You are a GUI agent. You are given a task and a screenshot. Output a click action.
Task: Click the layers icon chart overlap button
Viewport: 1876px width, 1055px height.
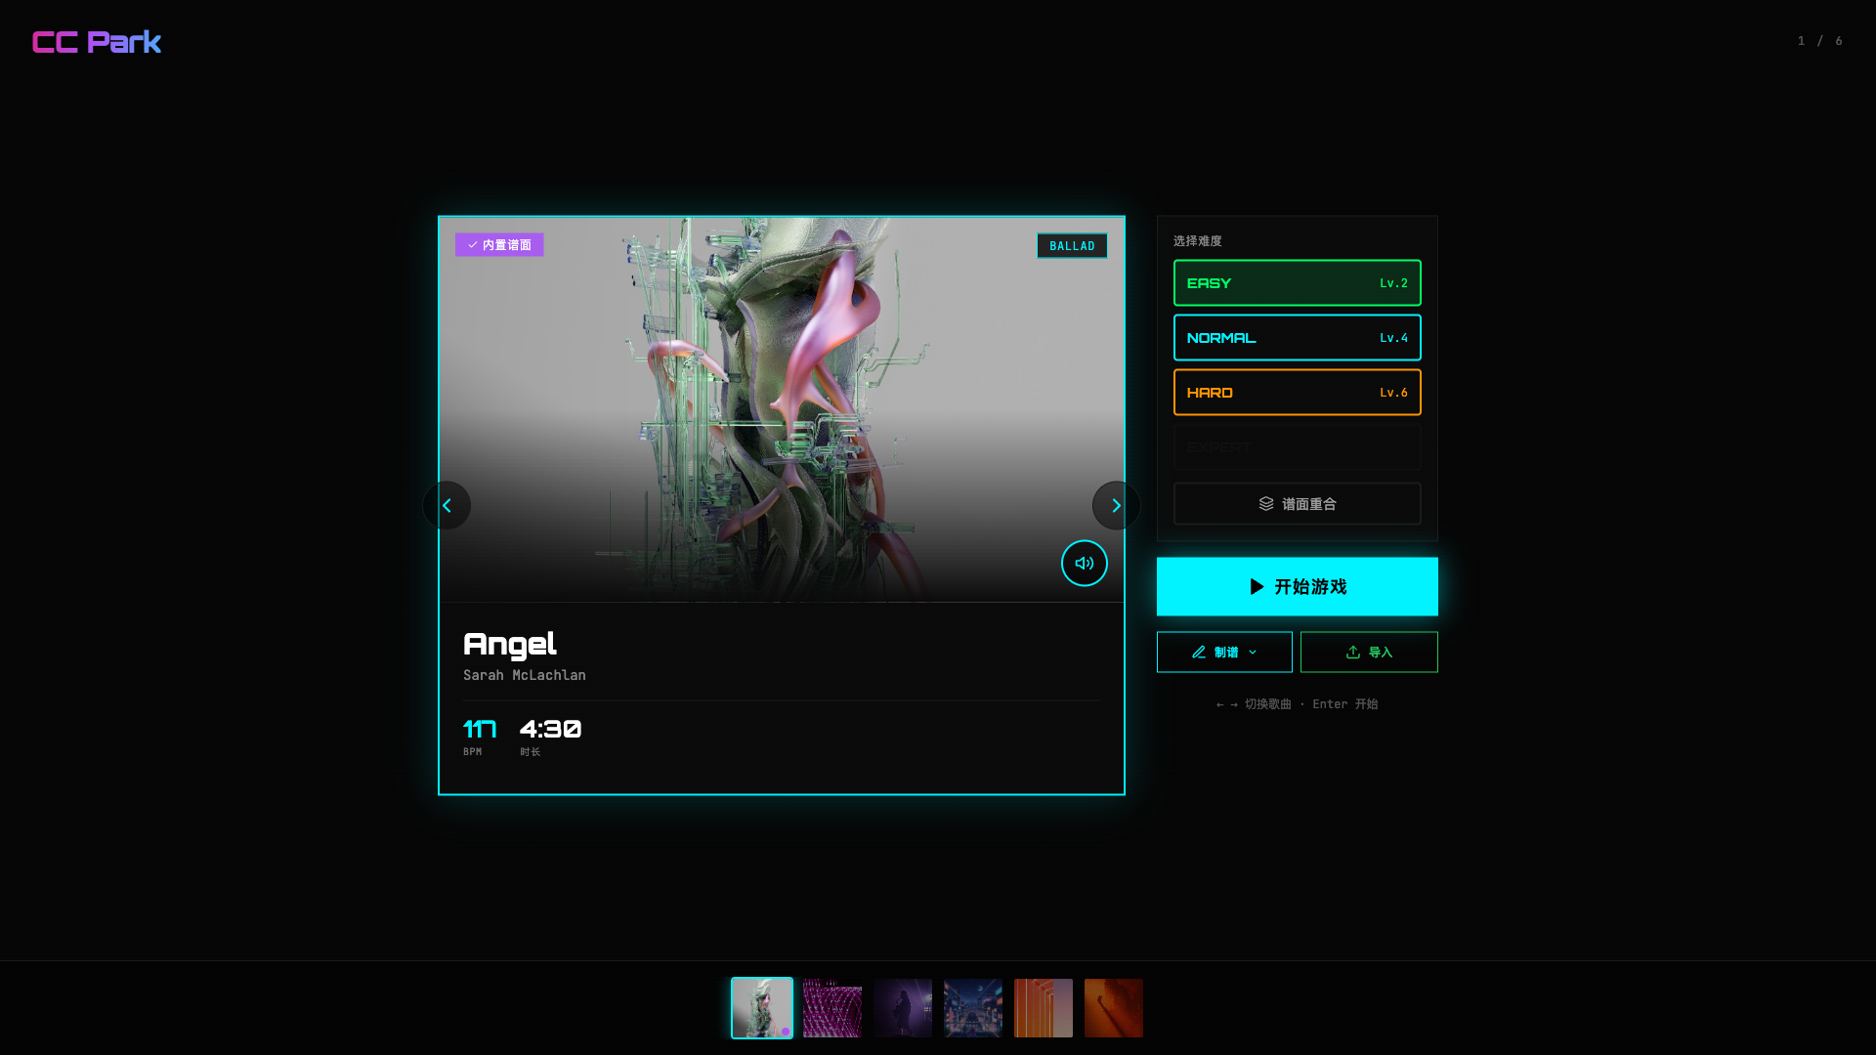1297,504
